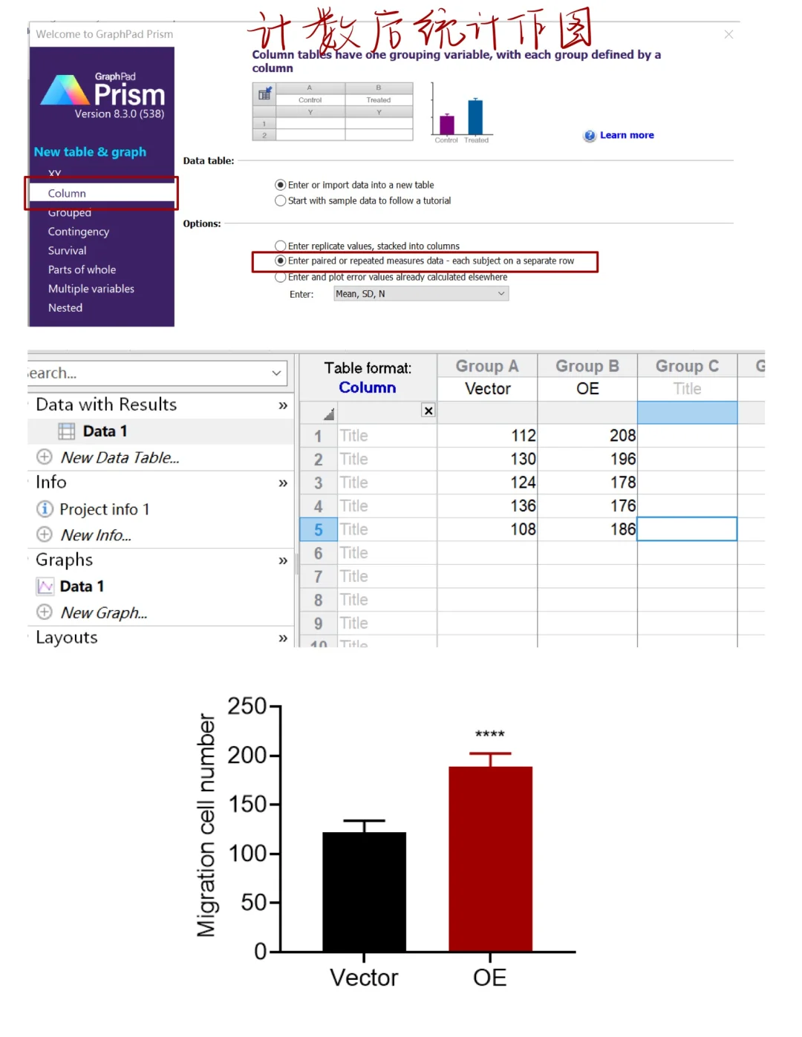
Task: Open the search box dropdown arrow
Action: (x=277, y=373)
